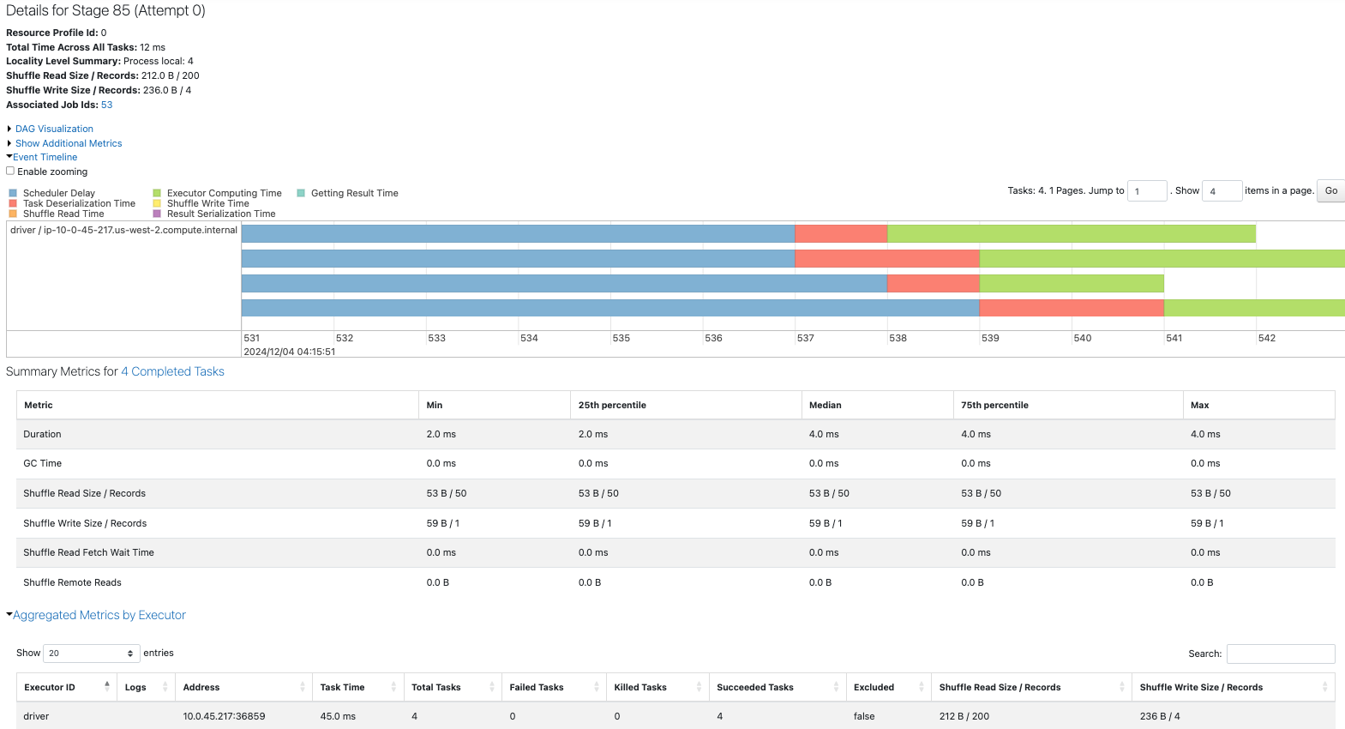
Task: Click the 236 B / 4 shuffle write cell
Action: coord(1160,716)
